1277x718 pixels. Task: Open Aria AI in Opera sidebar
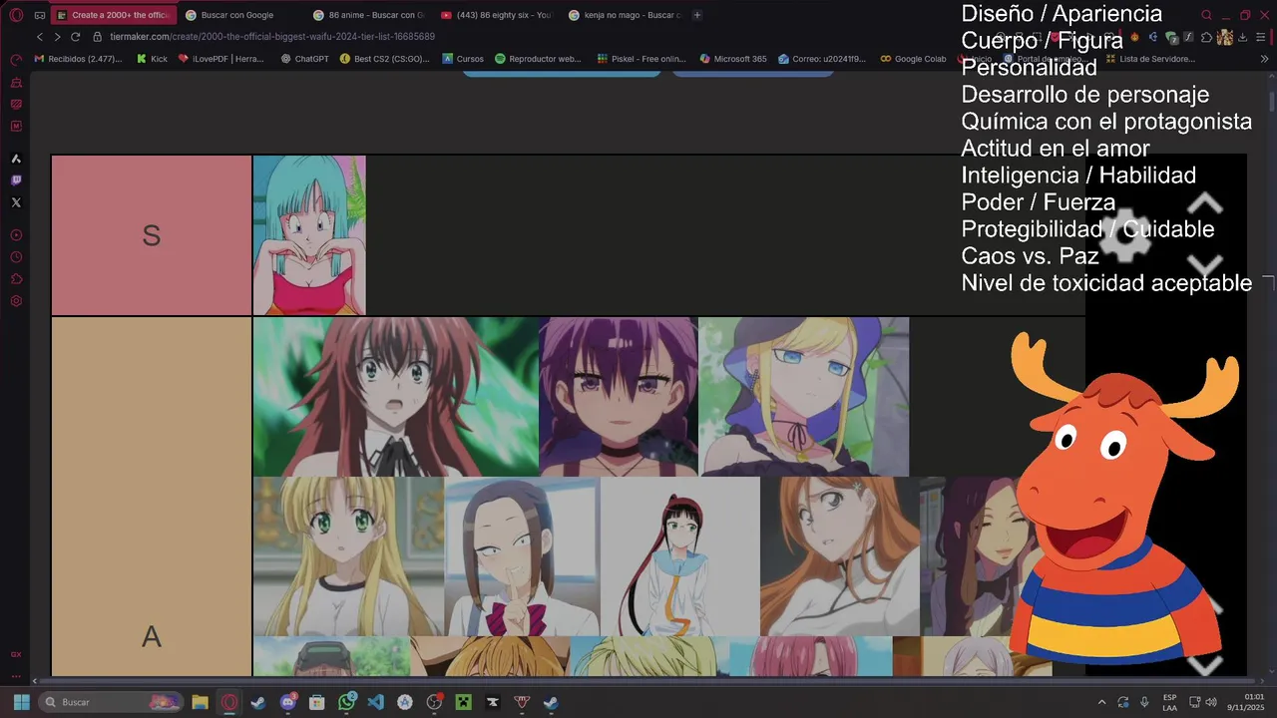(16, 159)
